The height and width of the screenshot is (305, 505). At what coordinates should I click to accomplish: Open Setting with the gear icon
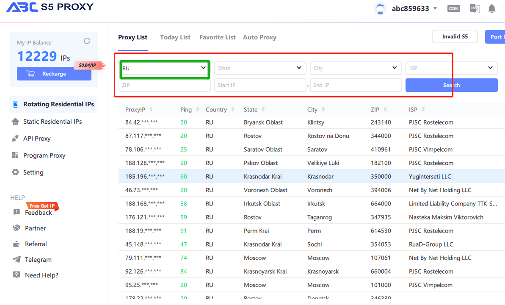16,172
